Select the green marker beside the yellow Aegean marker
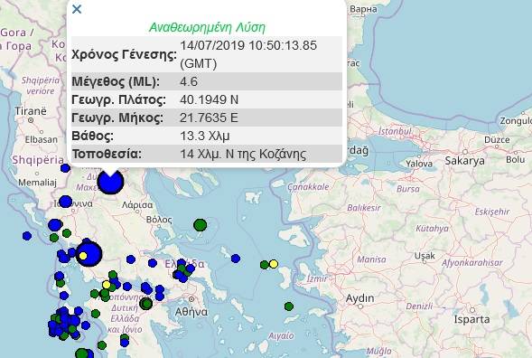Viewport: 532px width, 358px height. click(x=265, y=265)
